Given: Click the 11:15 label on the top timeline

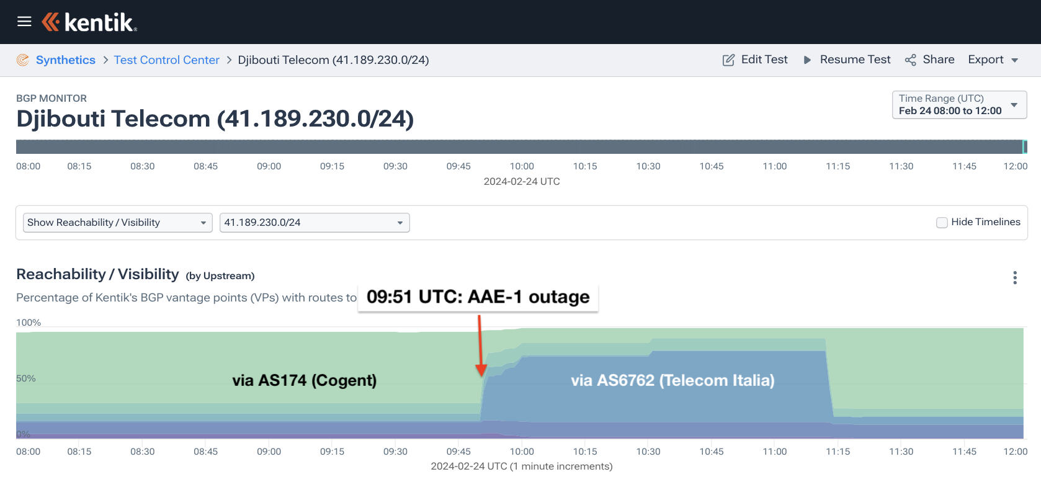Looking at the screenshot, I should 838,166.
